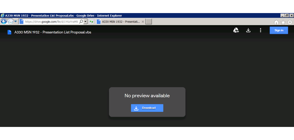Click the blue file icon beside the title
This screenshot has height=140, width=294.
[x=9, y=32]
